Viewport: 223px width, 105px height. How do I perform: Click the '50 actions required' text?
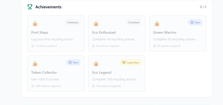pyautogui.click(x=168, y=46)
